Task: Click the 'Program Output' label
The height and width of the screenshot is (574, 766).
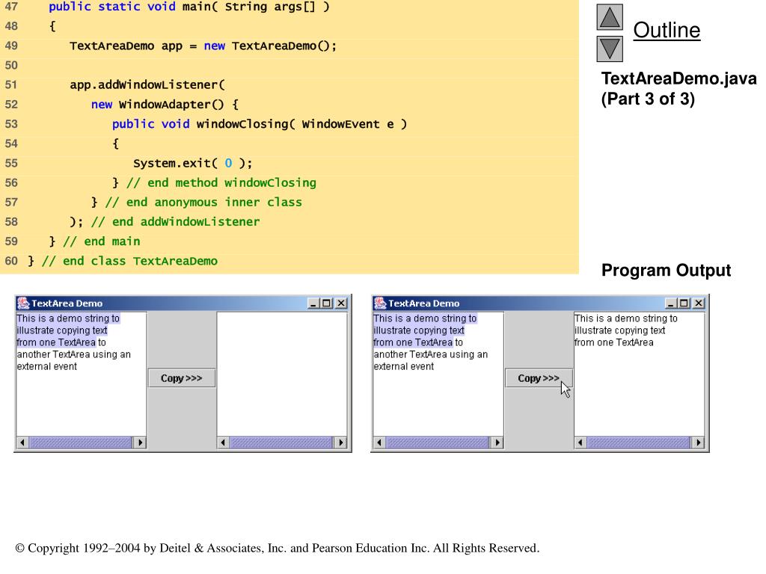Action: coord(666,271)
